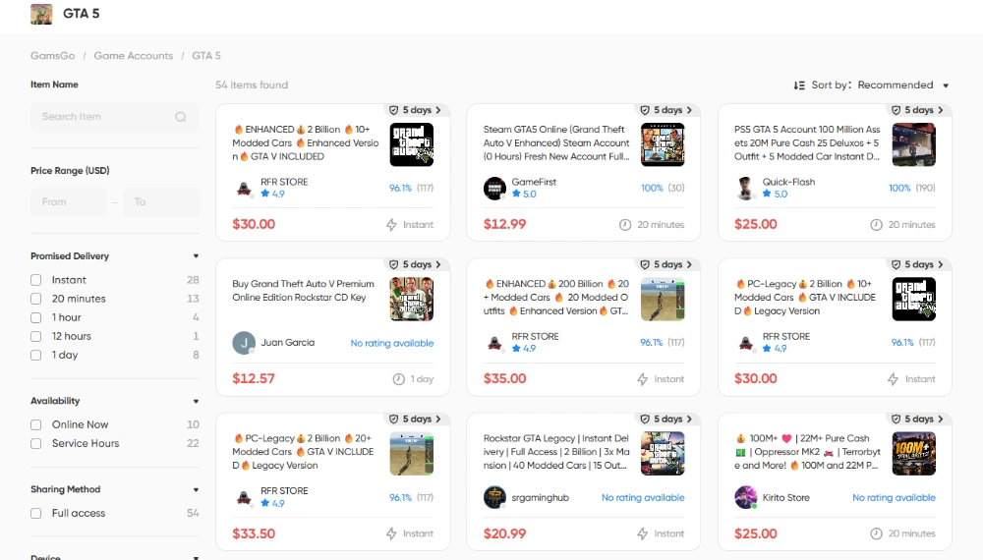The width and height of the screenshot is (983, 560).
Task: Focus the Search Item input field
Action: (x=115, y=117)
